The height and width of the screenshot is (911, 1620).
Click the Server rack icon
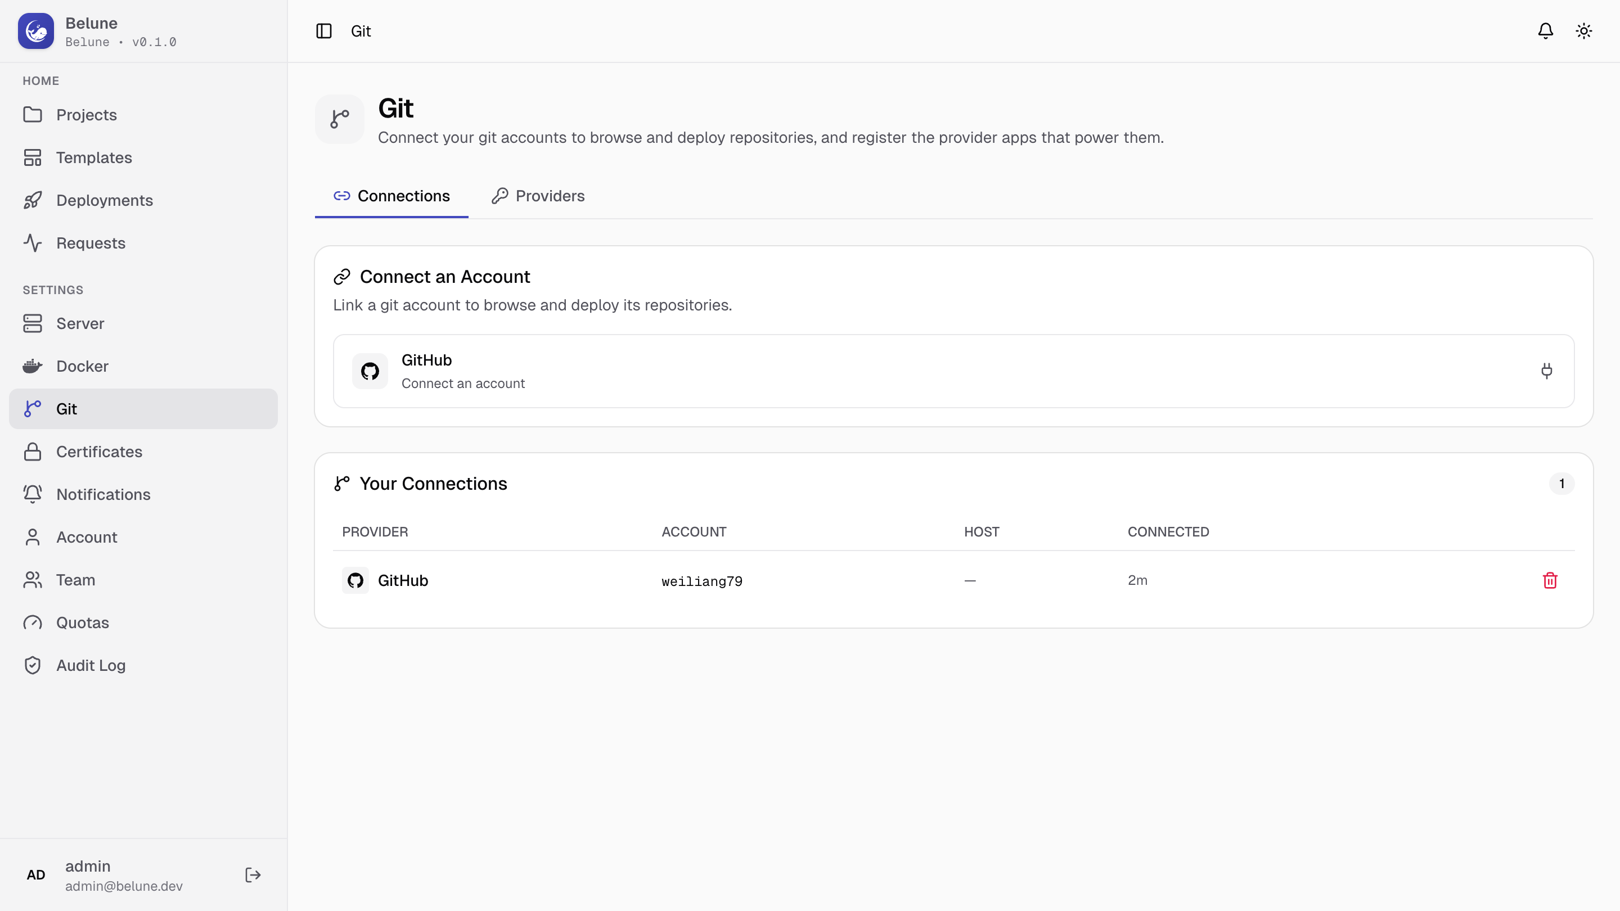[x=33, y=323]
